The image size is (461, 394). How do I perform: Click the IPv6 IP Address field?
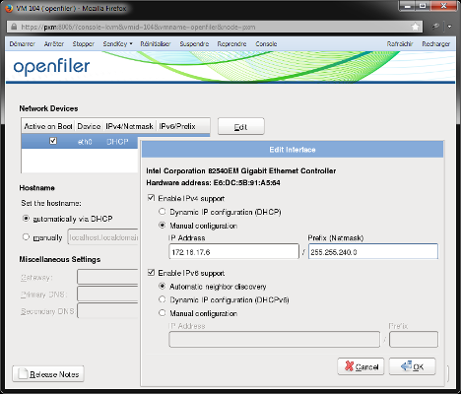pyautogui.click(x=274, y=340)
